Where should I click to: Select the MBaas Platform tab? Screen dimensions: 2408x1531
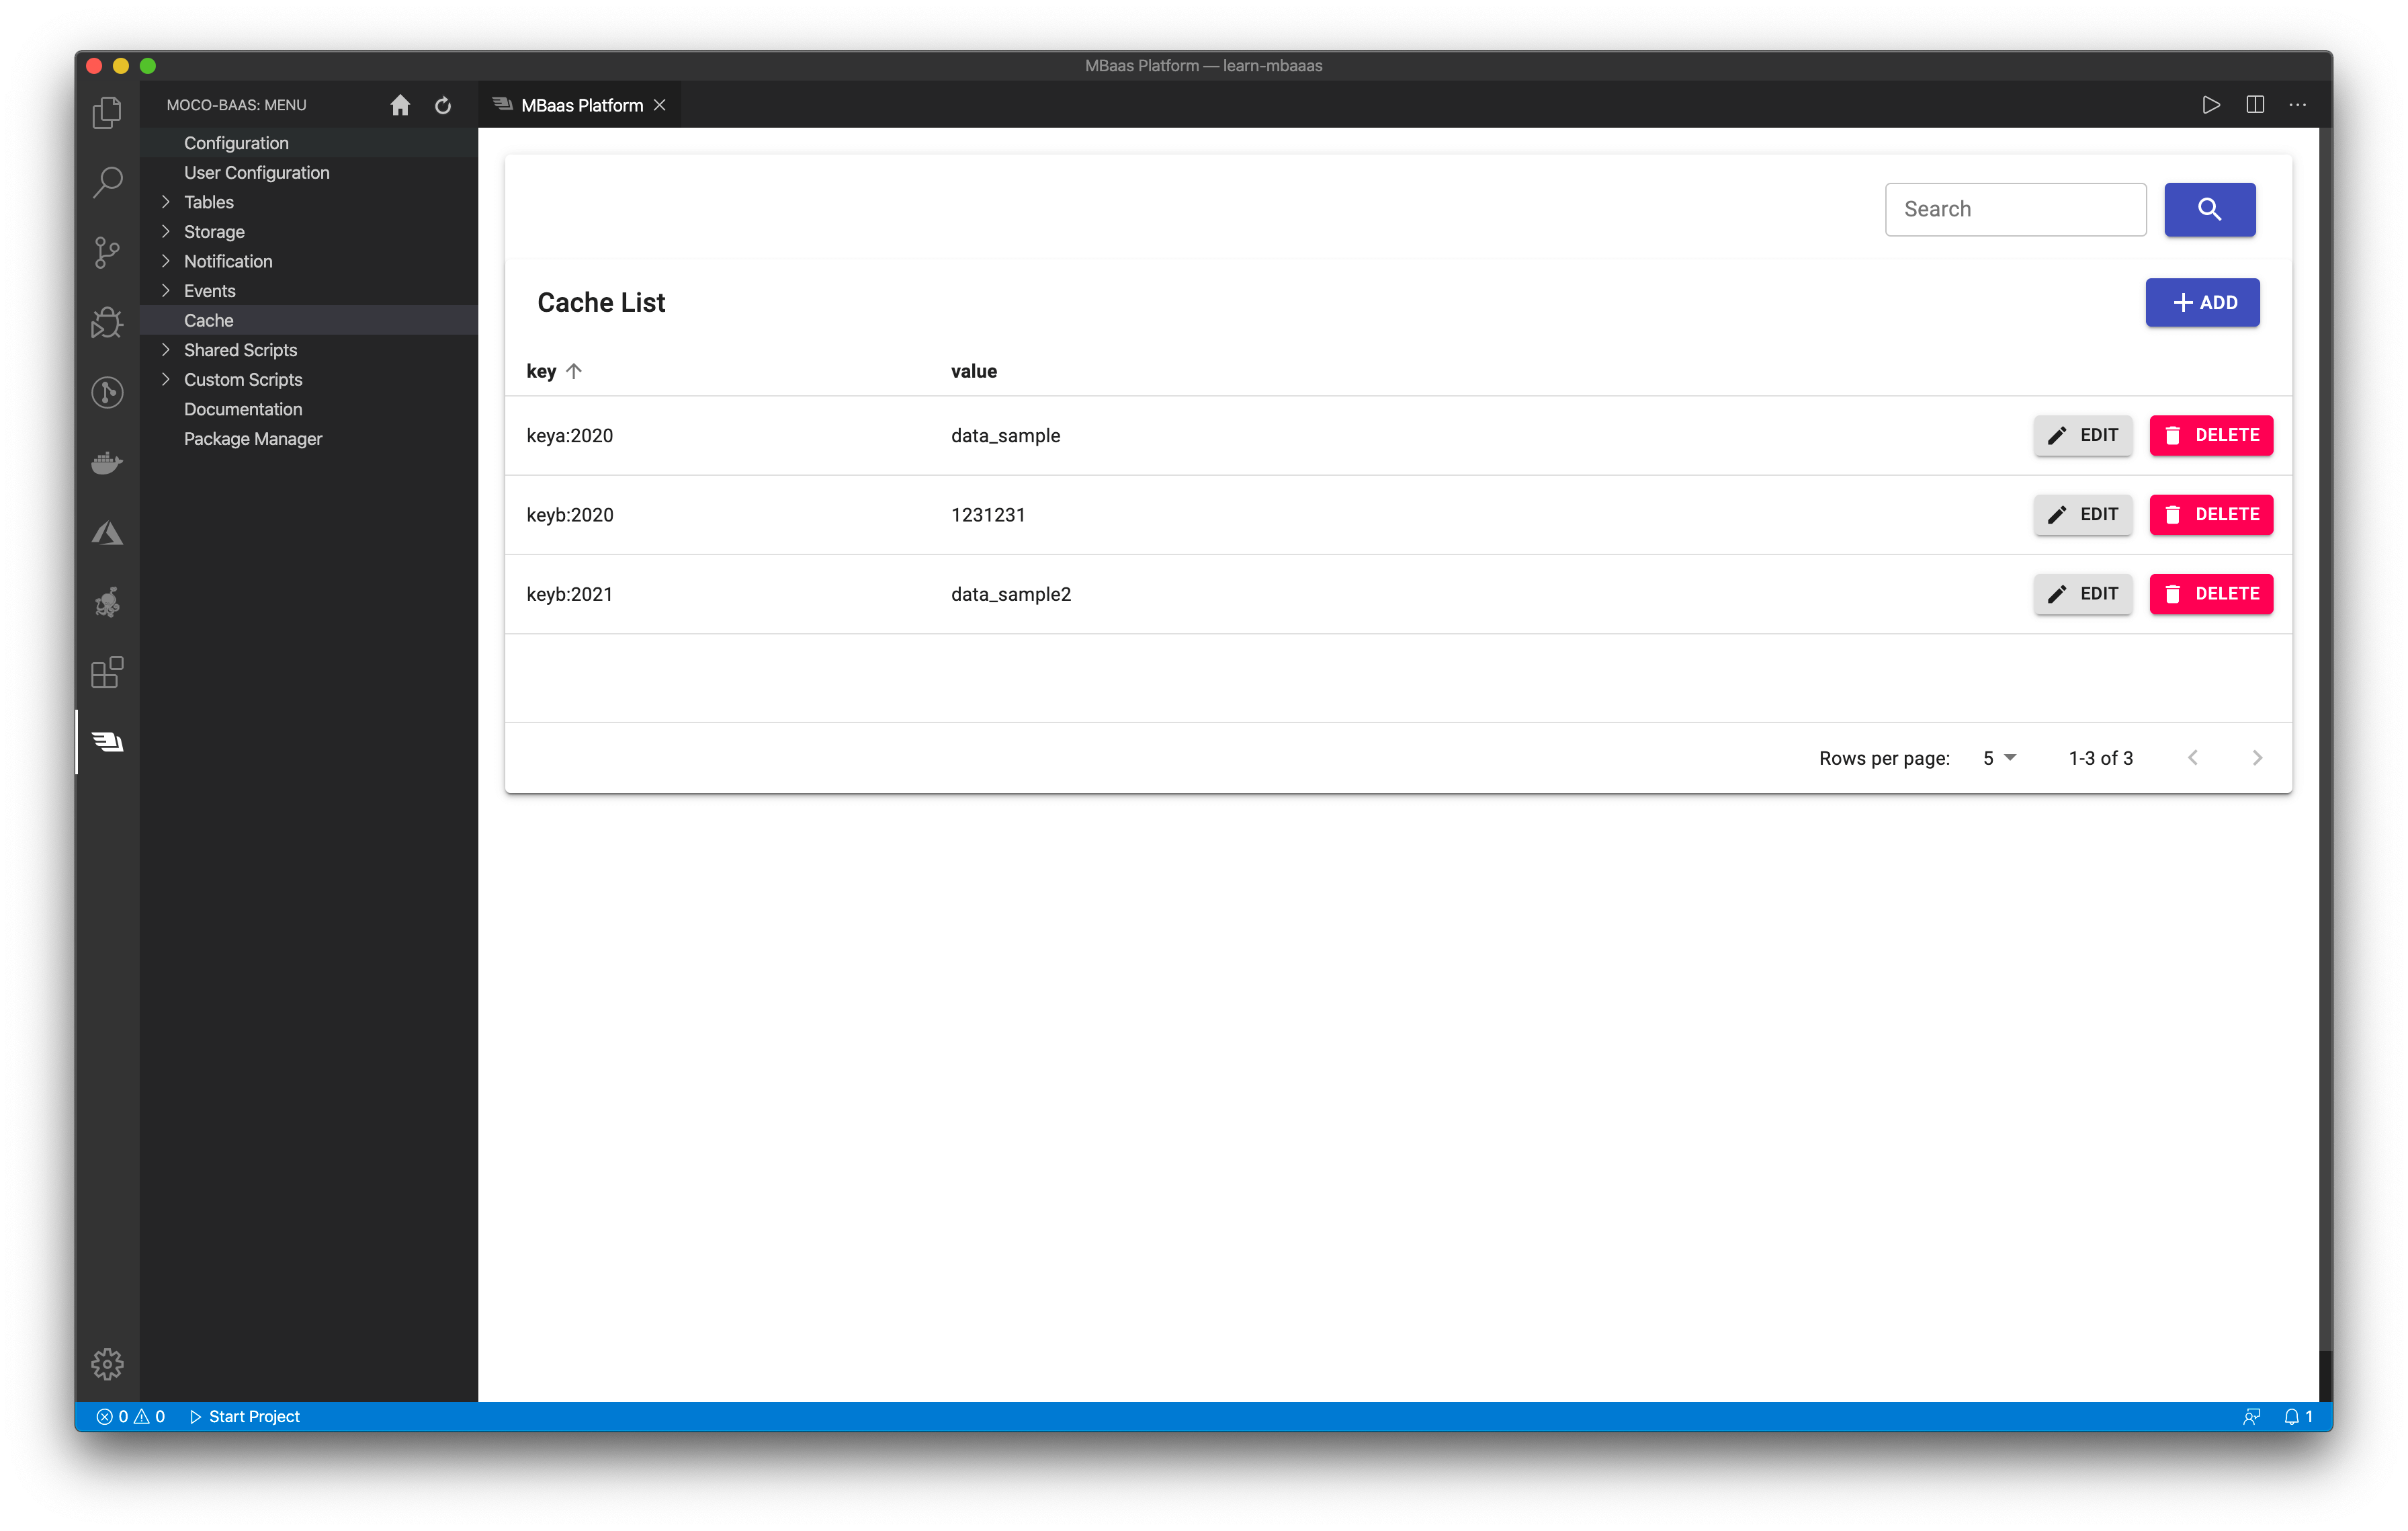[x=581, y=105]
